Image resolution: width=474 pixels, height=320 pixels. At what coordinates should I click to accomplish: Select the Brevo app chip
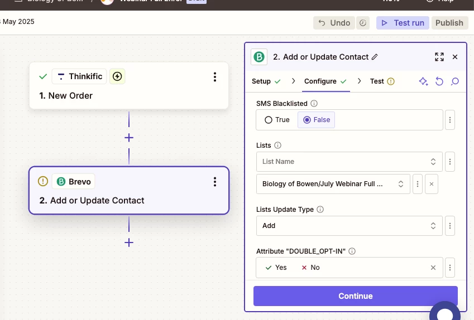pyautogui.click(x=74, y=181)
